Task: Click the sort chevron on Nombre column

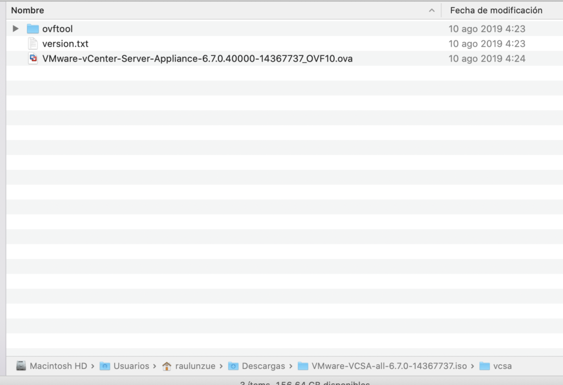Action: coord(432,10)
